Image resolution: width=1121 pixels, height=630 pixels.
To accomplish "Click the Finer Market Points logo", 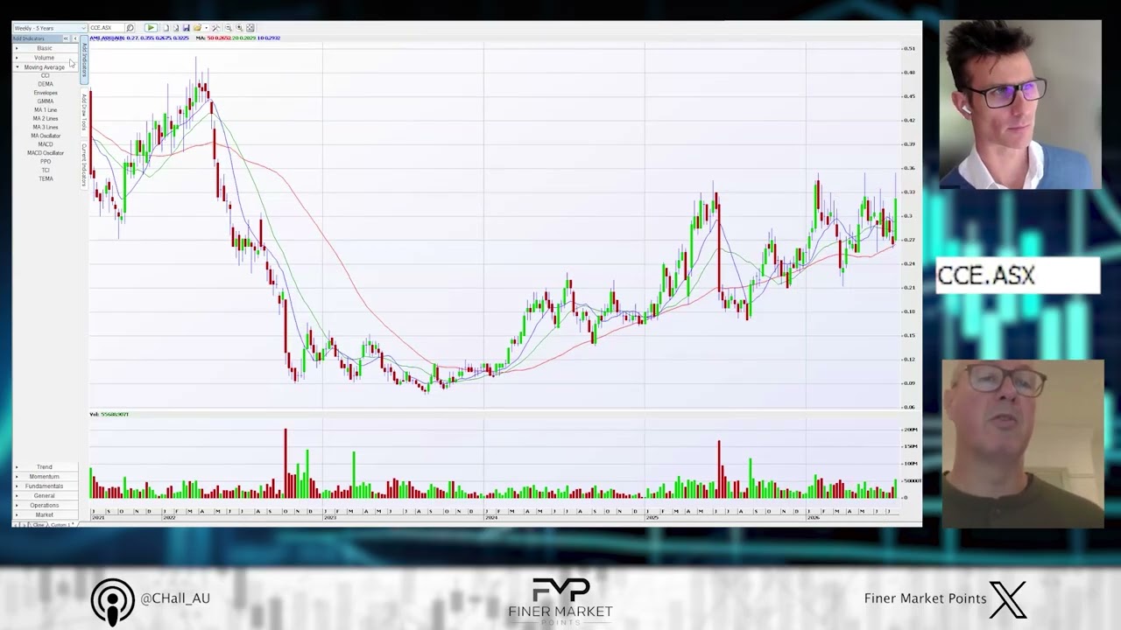I will click(560, 601).
